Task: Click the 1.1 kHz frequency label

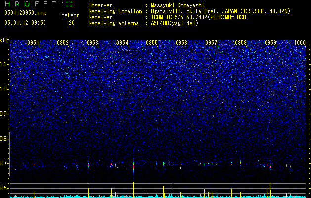Action: [4, 64]
